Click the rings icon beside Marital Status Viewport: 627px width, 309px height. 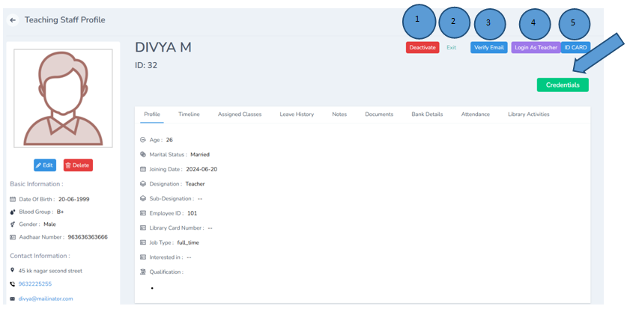(143, 154)
